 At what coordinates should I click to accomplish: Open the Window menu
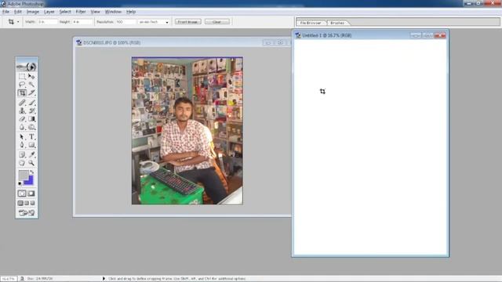[x=113, y=12]
